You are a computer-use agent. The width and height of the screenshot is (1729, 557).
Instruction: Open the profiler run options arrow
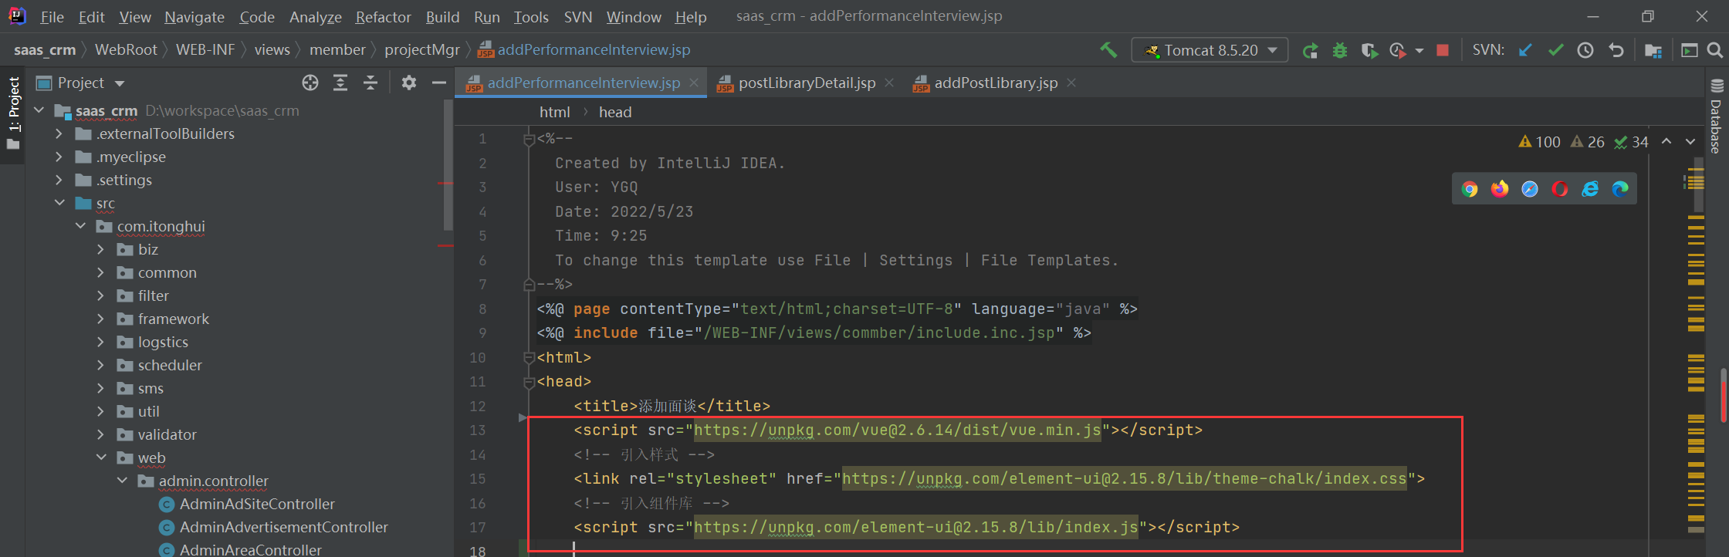[x=1419, y=51]
